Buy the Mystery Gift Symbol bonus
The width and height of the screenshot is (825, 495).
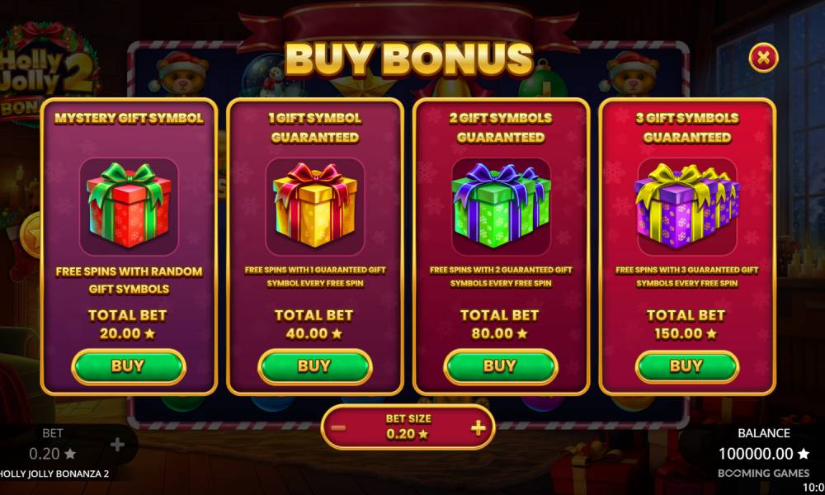pos(129,366)
